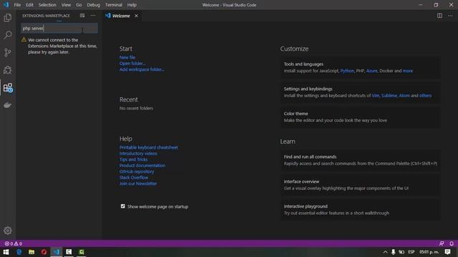
Task: Click the Azure link
Action: (x=372, y=71)
